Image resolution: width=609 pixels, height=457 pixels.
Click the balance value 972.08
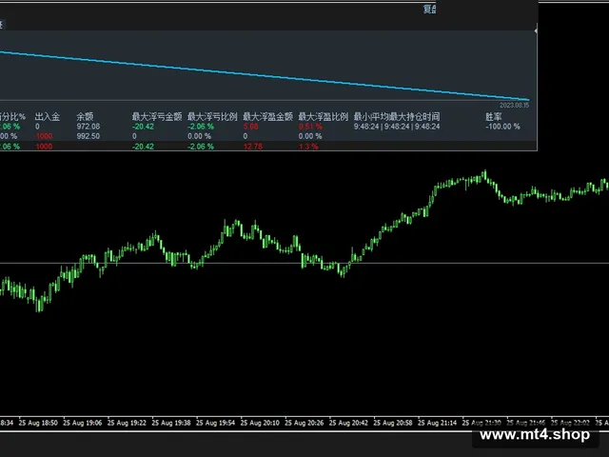[88, 127]
